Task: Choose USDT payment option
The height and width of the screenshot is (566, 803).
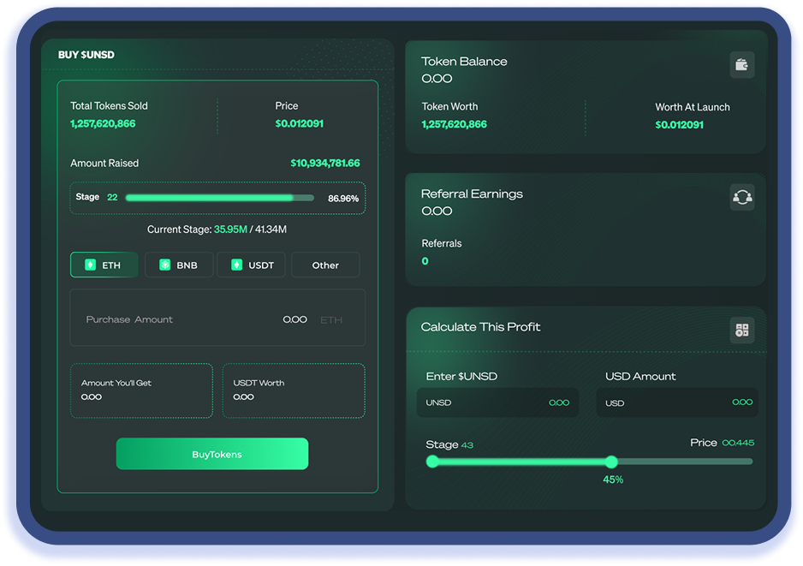Action: pos(252,265)
